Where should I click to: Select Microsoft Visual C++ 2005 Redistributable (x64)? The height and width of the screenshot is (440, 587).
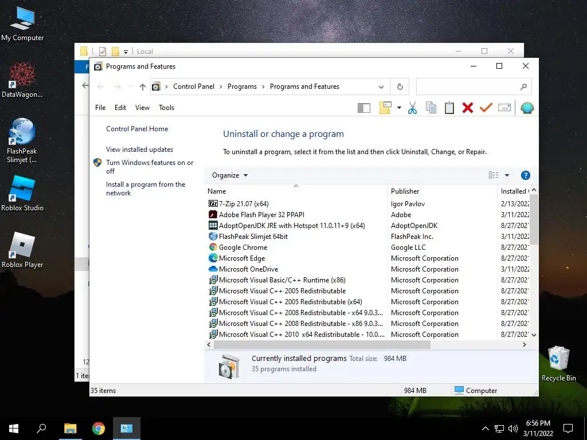coord(290,301)
